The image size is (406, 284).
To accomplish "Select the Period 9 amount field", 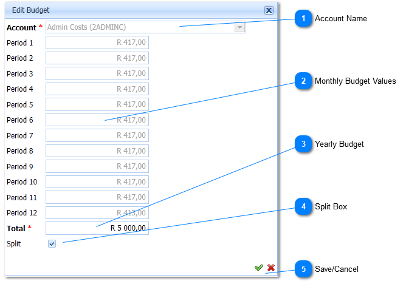I will pyautogui.click(x=97, y=166).
